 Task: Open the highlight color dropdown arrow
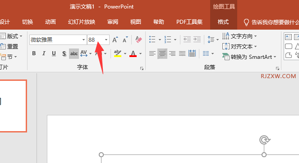pos(125,54)
